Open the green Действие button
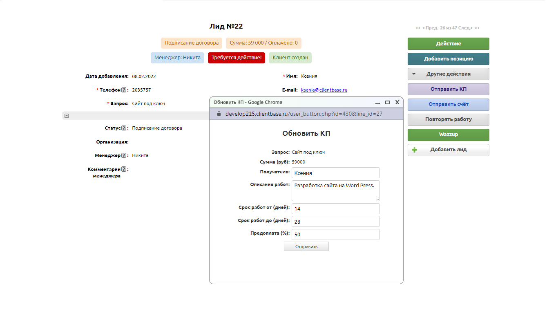Viewport: 558px width, 314px height. click(448, 44)
